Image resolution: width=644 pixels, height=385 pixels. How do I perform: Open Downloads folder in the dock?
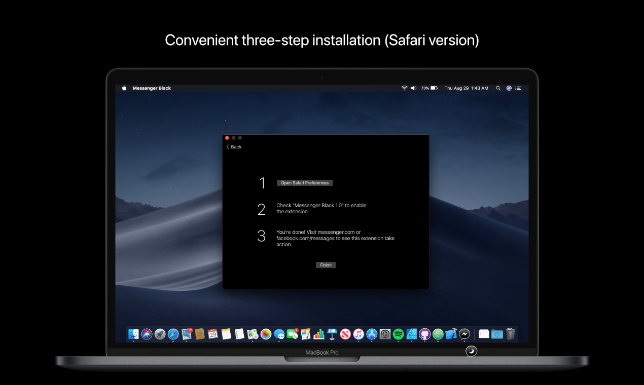497,334
